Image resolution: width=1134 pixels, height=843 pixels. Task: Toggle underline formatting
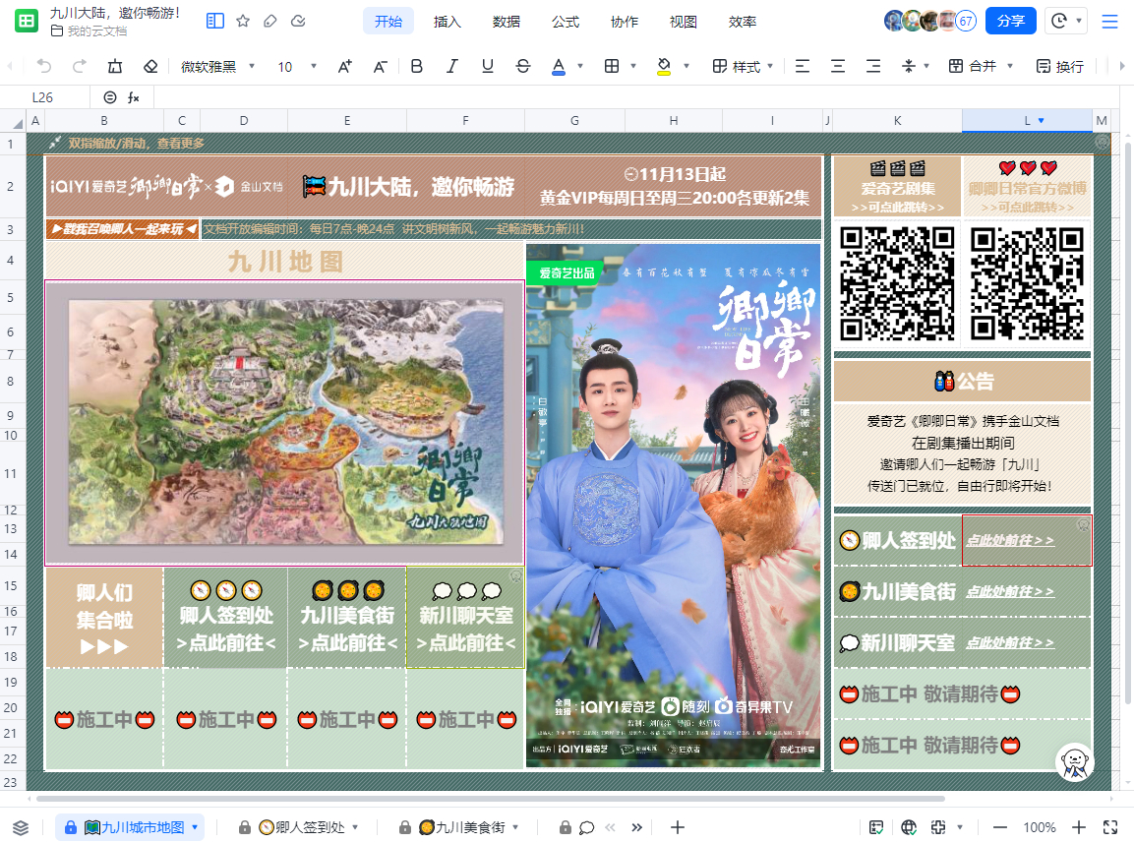click(x=488, y=67)
